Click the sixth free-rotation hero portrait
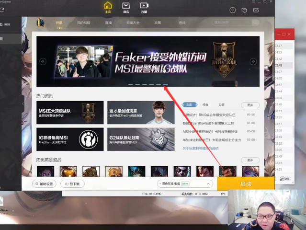 coord(159,172)
